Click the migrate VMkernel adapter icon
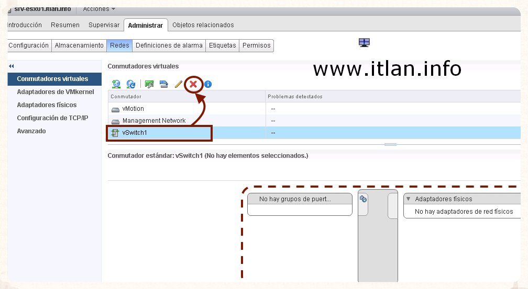Screen dimensions: 528x289 [x=164, y=84]
